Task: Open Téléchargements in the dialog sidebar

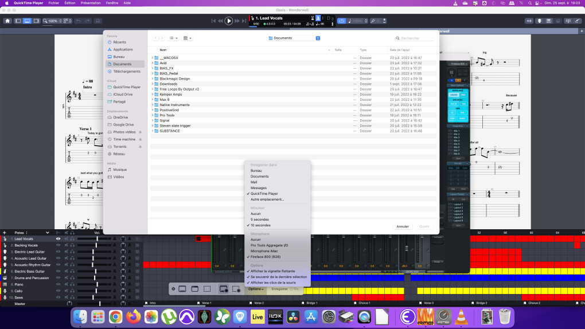Action: coord(126,71)
